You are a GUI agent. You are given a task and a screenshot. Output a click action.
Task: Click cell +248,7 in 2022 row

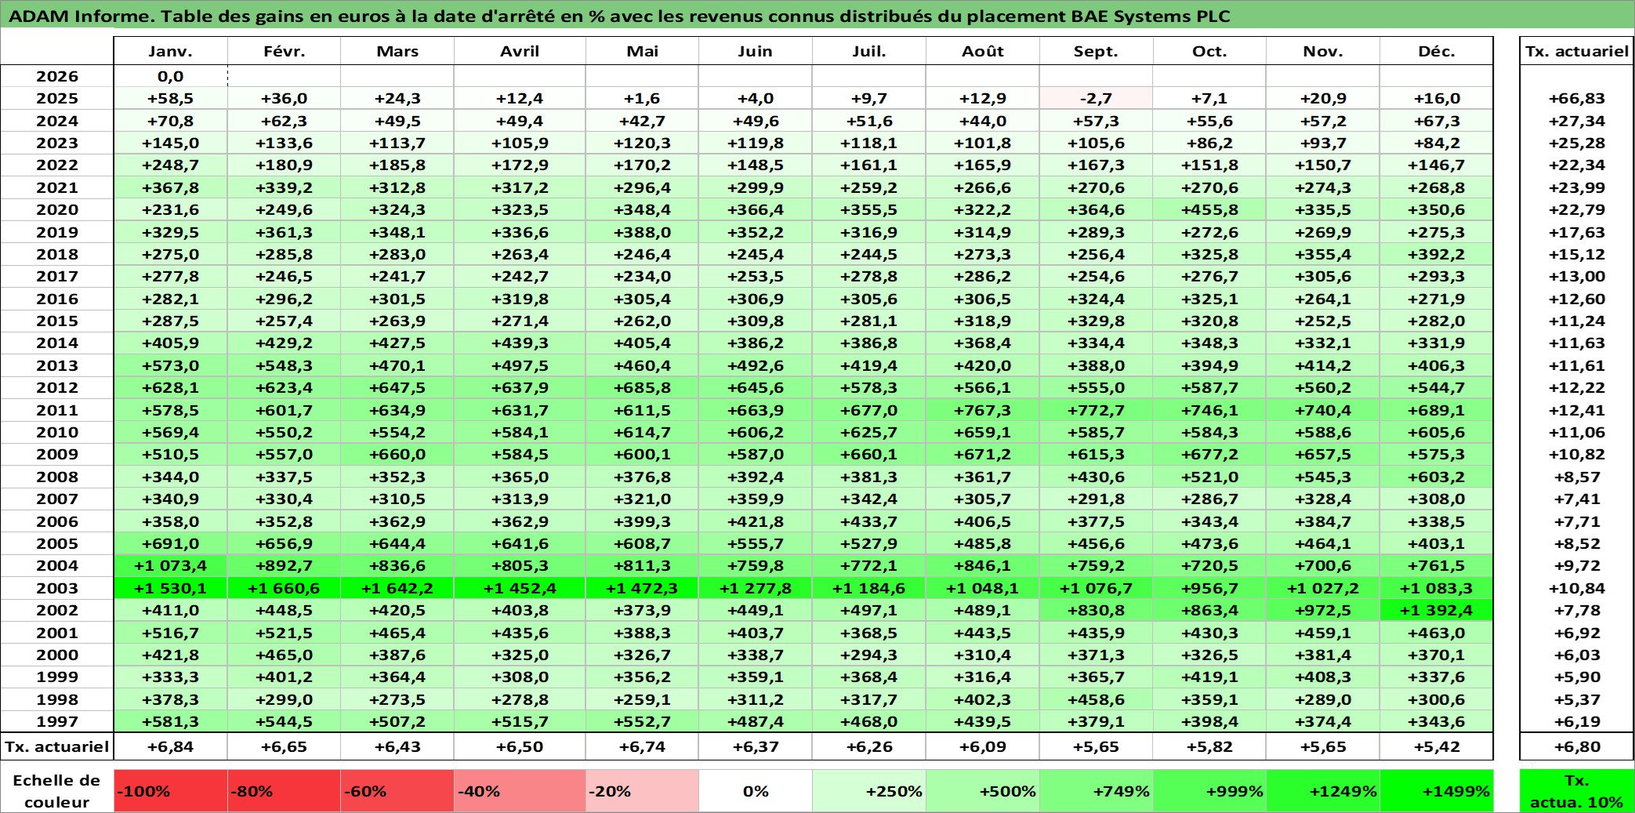pos(171,165)
